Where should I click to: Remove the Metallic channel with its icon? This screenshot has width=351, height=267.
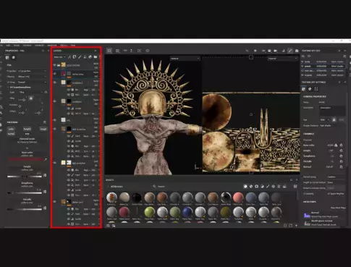(341, 161)
